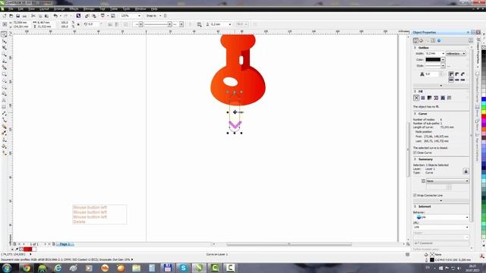Click the New document icon
The height and width of the screenshot is (273, 486).
(5, 16)
